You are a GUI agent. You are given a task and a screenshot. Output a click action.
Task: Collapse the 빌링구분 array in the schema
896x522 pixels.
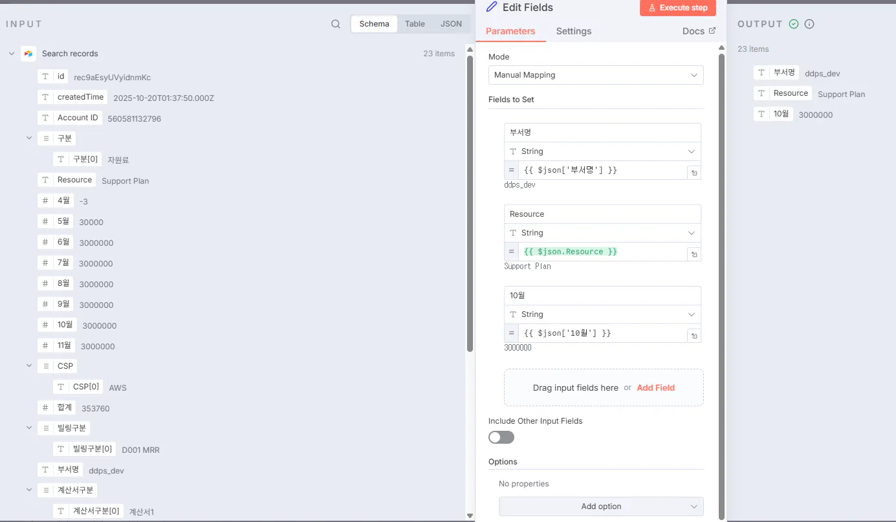tap(29, 428)
